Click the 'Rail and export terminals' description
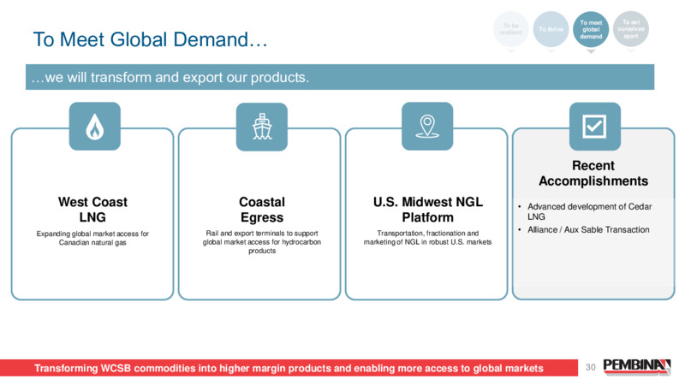This screenshot has height=385, width=685. pyautogui.click(x=262, y=242)
